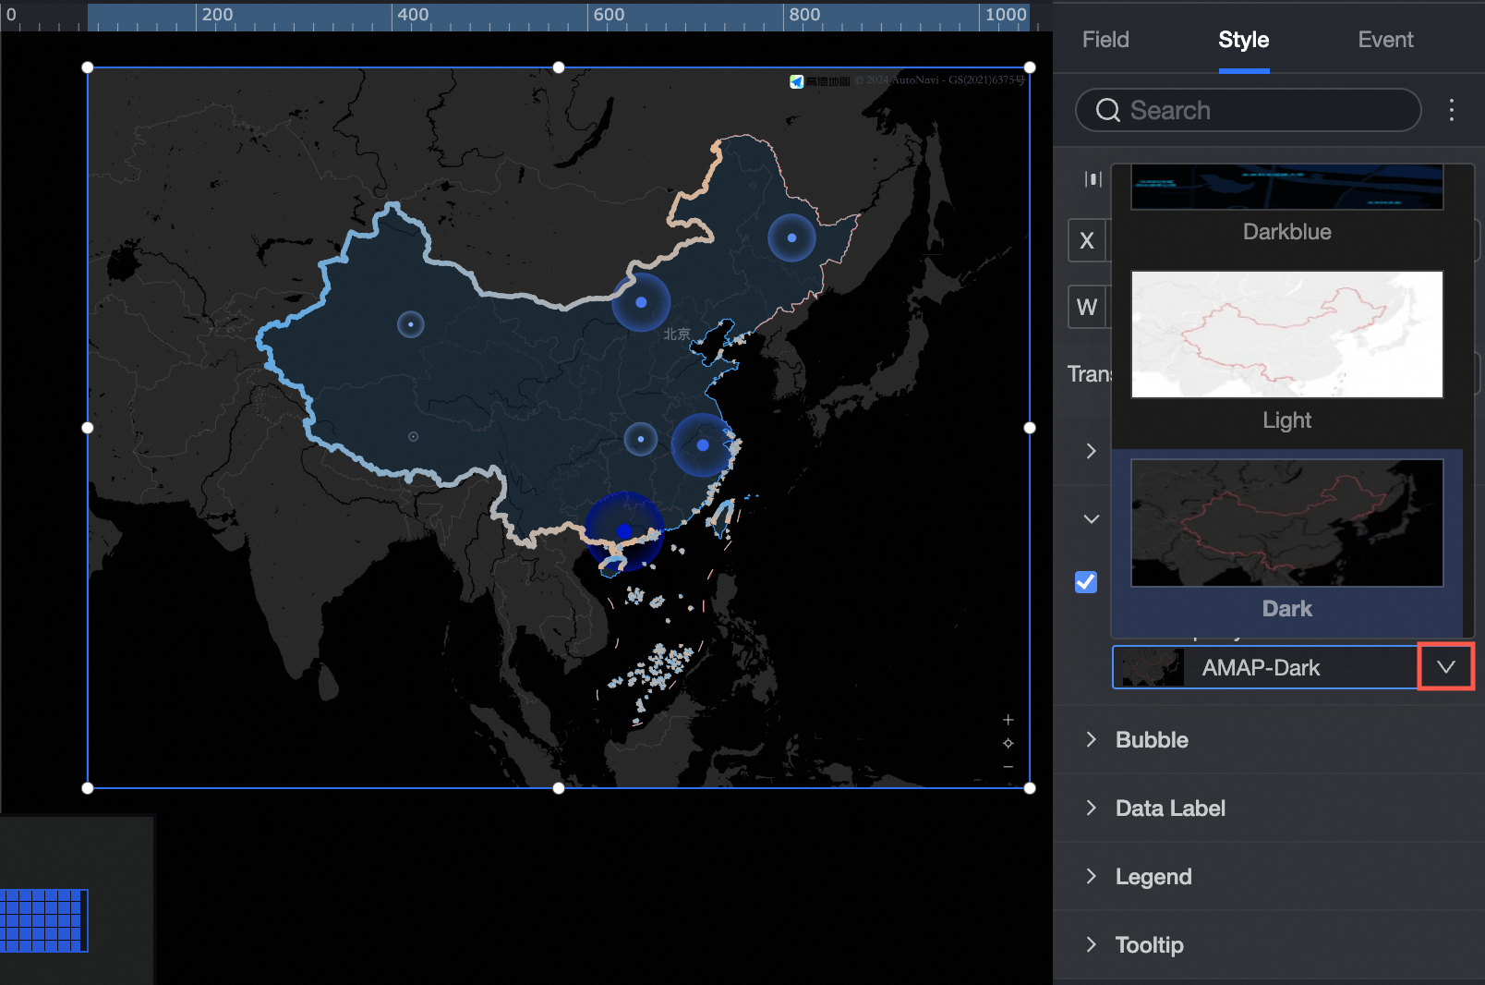Viewport: 1485px width, 985px height.
Task: Select the Style tab
Action: (1244, 40)
